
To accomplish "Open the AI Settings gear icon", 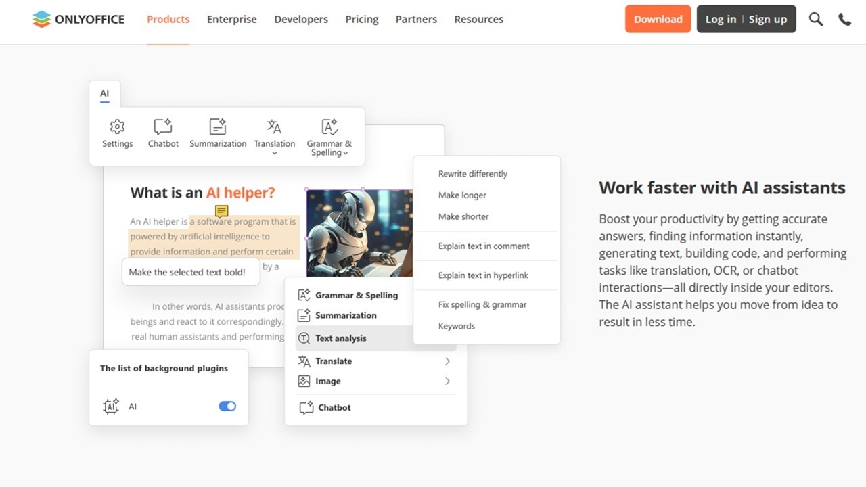I will (117, 127).
